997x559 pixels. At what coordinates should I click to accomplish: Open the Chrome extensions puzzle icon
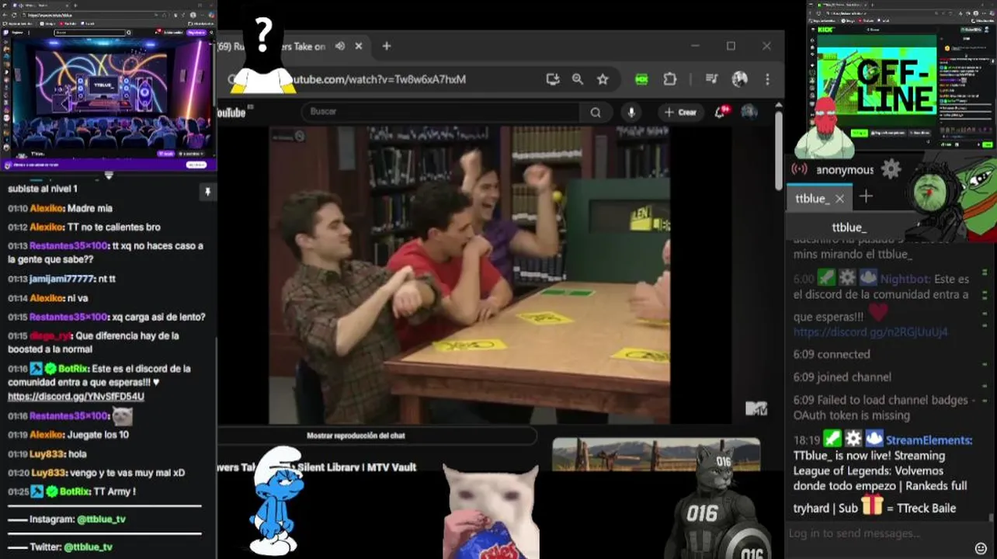[670, 79]
